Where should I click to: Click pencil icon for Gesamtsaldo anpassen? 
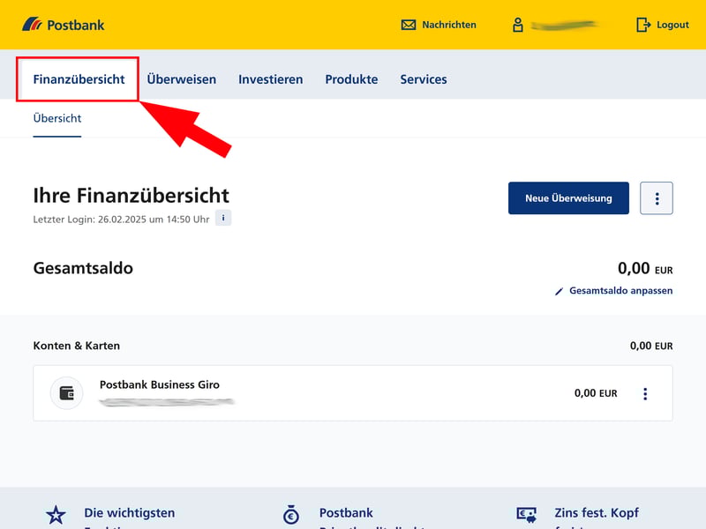559,292
